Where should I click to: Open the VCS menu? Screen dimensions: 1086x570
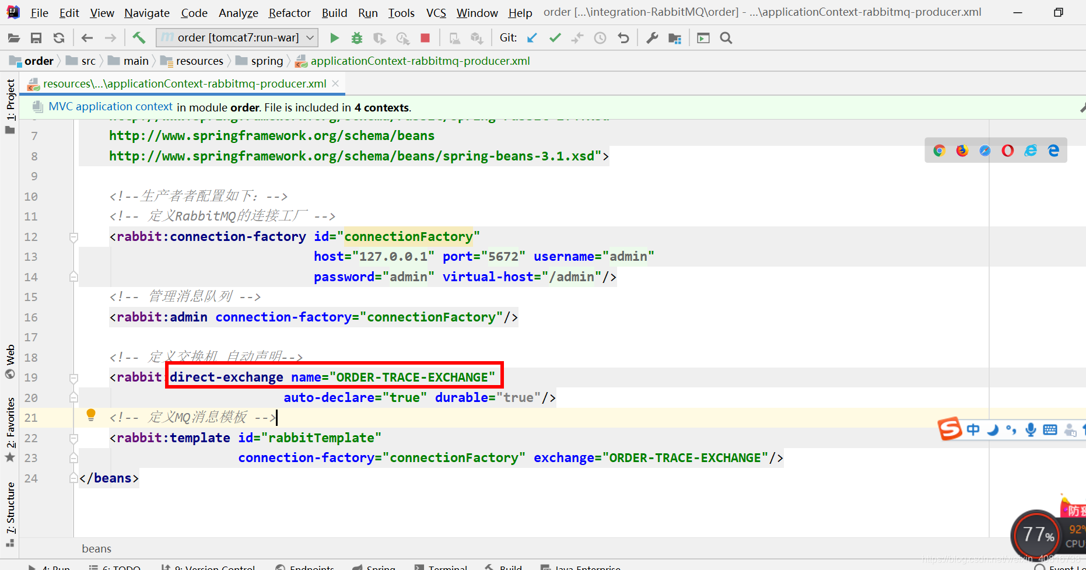pos(436,12)
